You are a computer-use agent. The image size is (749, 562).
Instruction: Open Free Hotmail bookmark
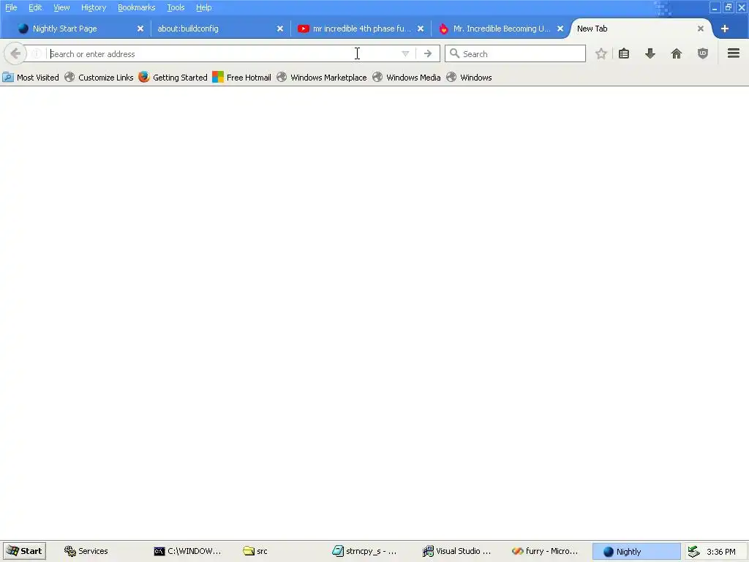point(241,78)
